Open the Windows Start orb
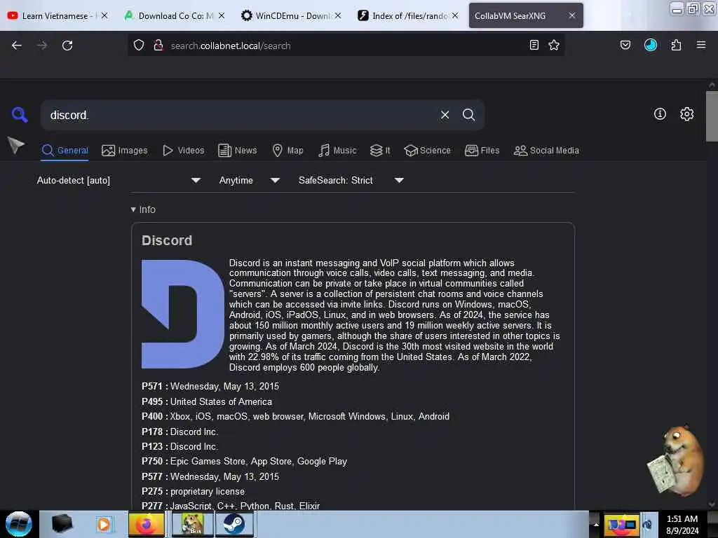The width and height of the screenshot is (718, 538). click(19, 524)
